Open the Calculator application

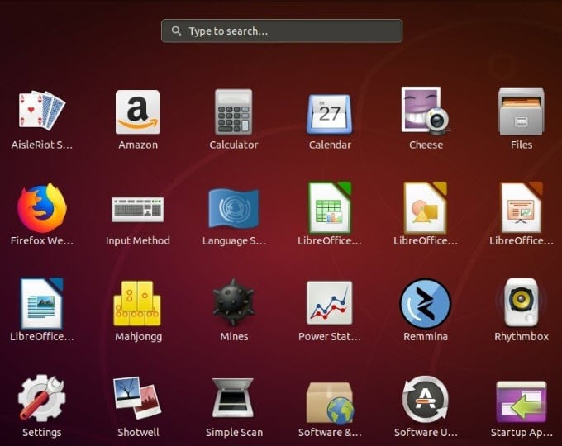[234, 111]
